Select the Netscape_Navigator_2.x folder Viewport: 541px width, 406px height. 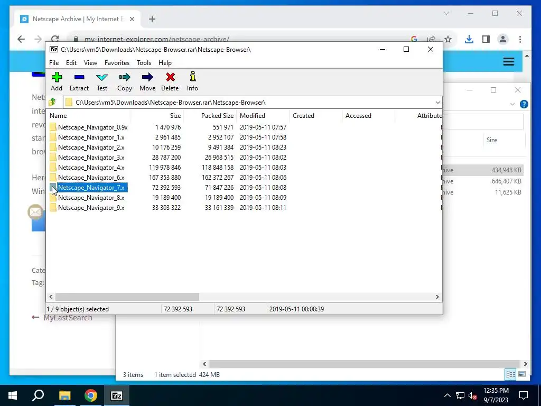click(x=91, y=147)
